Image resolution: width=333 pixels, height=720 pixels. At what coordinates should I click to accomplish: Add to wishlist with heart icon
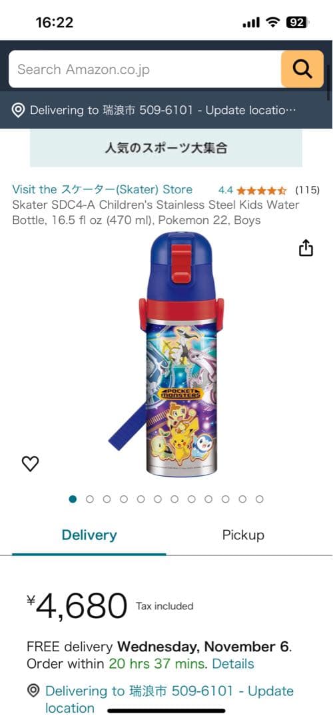tap(30, 464)
